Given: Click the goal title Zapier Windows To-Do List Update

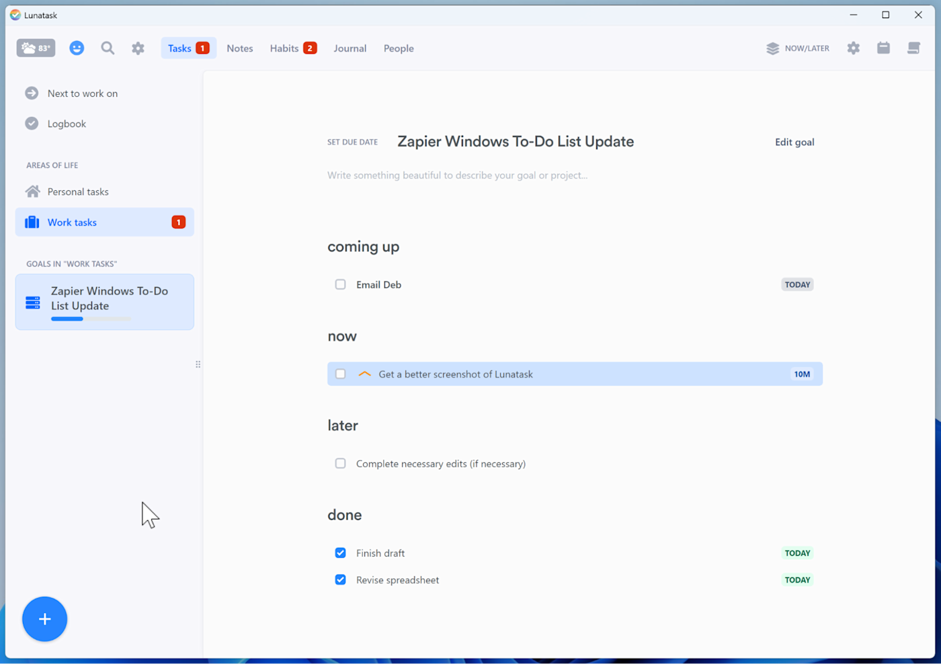Looking at the screenshot, I should click(x=516, y=142).
